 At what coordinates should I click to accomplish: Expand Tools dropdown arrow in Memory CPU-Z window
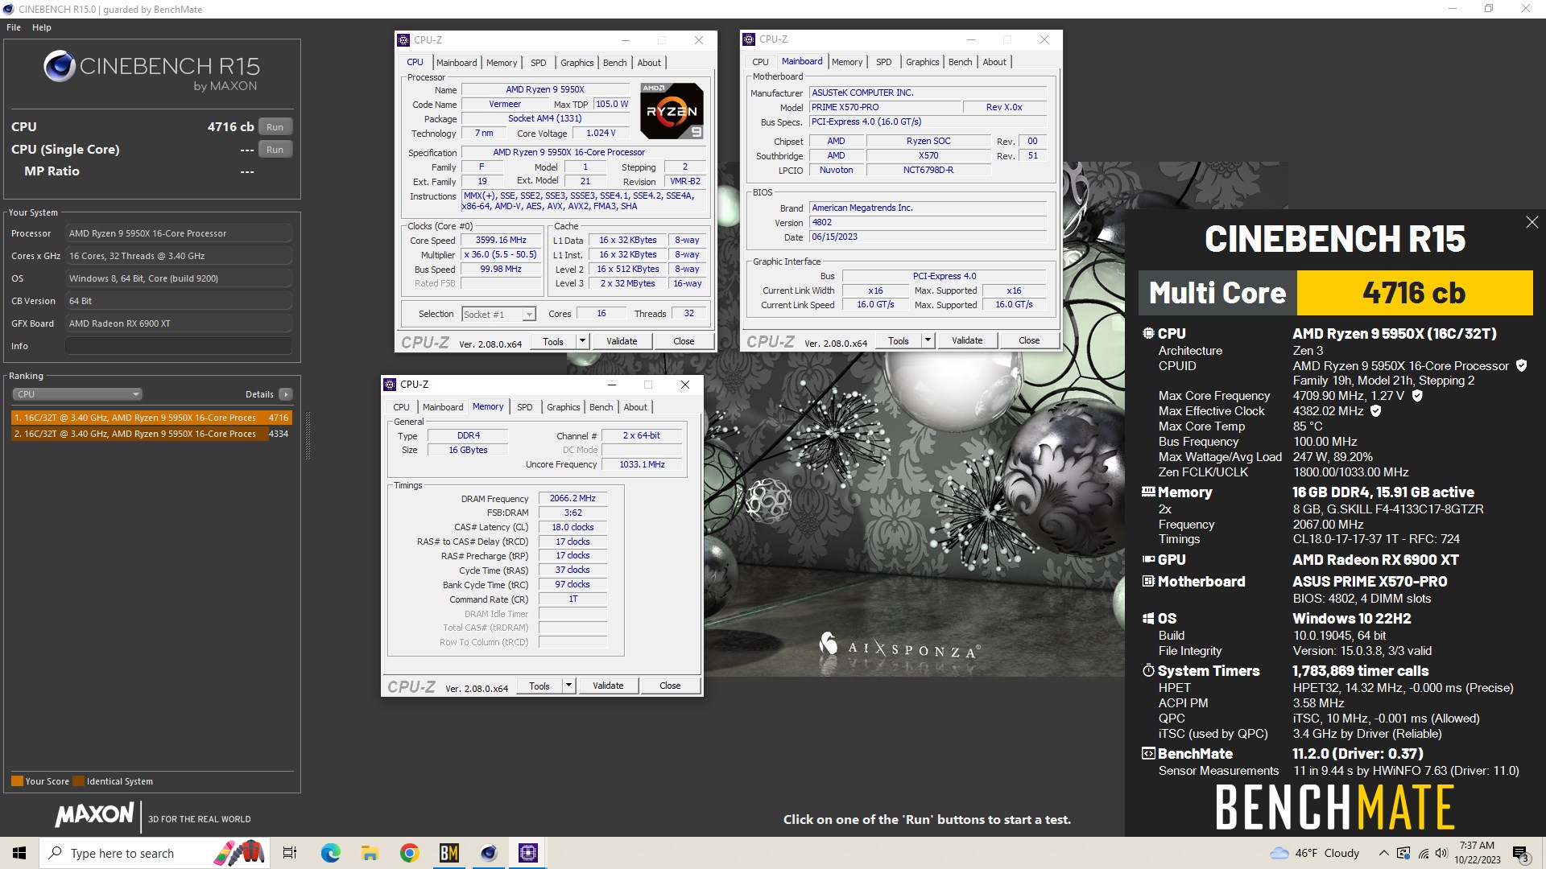click(x=569, y=686)
